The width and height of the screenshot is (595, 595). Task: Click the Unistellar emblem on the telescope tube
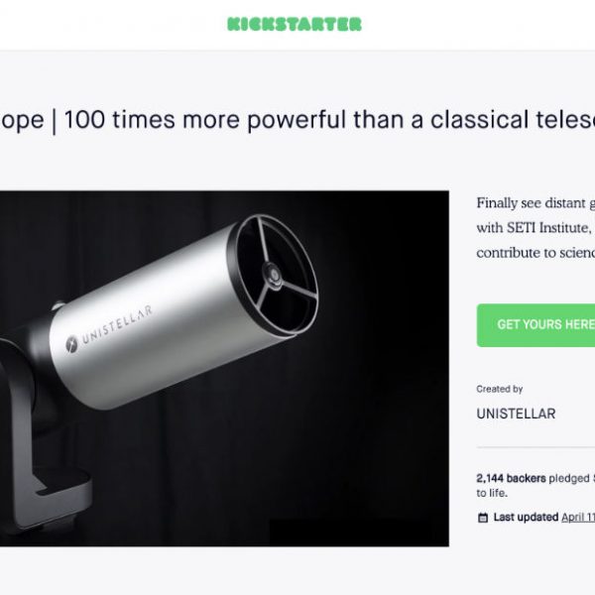[71, 344]
